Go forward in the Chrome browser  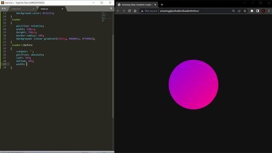coord(124,11)
